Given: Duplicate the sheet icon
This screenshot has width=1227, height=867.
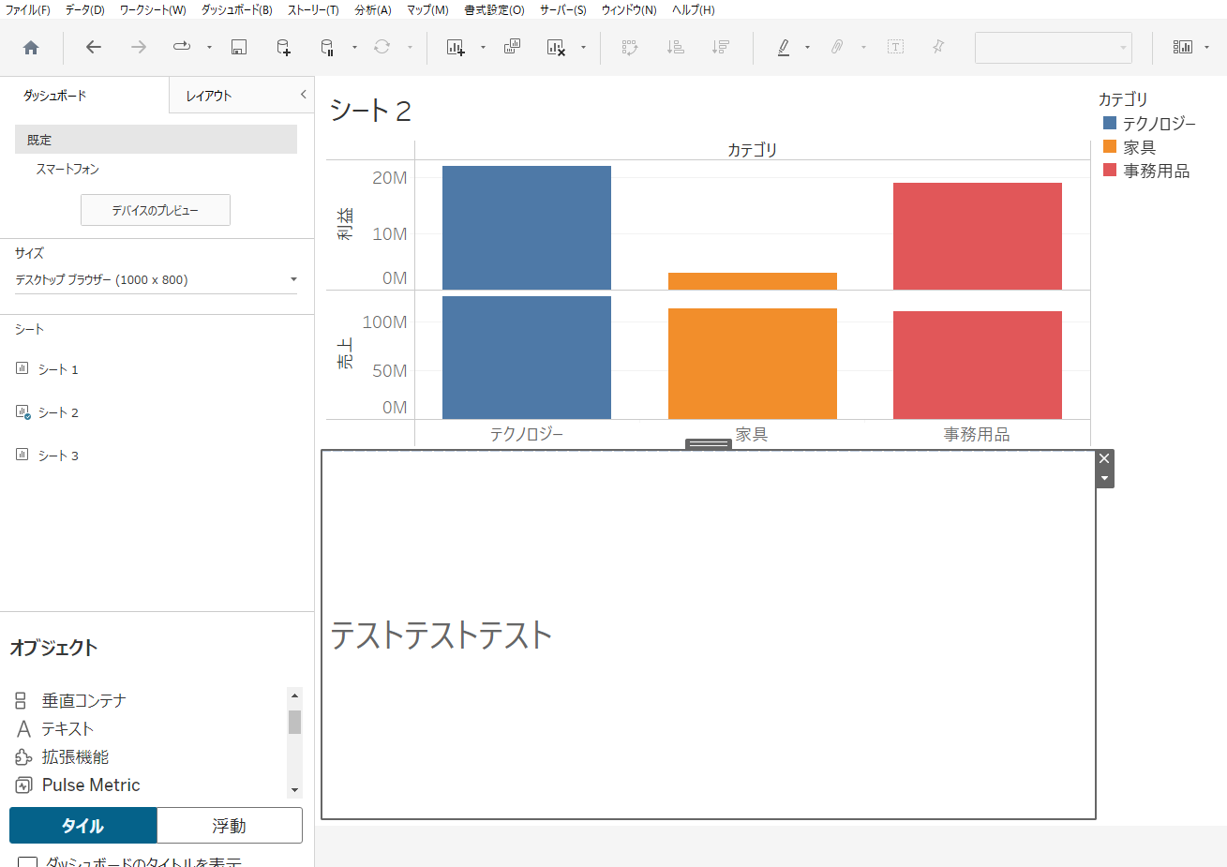Looking at the screenshot, I should coord(512,47).
